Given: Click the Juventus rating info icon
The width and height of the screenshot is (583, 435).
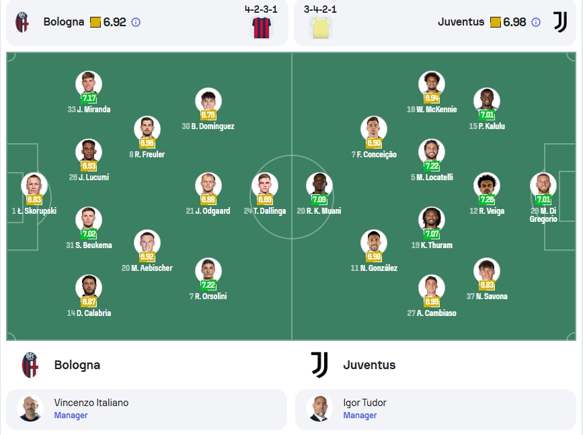Looking at the screenshot, I should tap(536, 22).
